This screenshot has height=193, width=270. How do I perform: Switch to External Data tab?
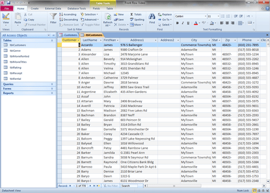click(x=53, y=8)
